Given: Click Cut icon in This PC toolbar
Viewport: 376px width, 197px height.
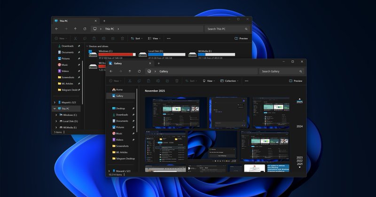Looking at the screenshot, I should click(75, 39).
